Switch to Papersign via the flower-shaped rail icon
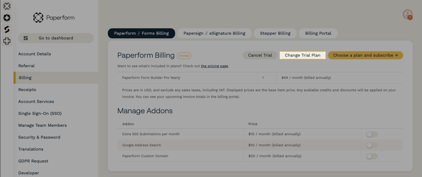 coord(7,18)
